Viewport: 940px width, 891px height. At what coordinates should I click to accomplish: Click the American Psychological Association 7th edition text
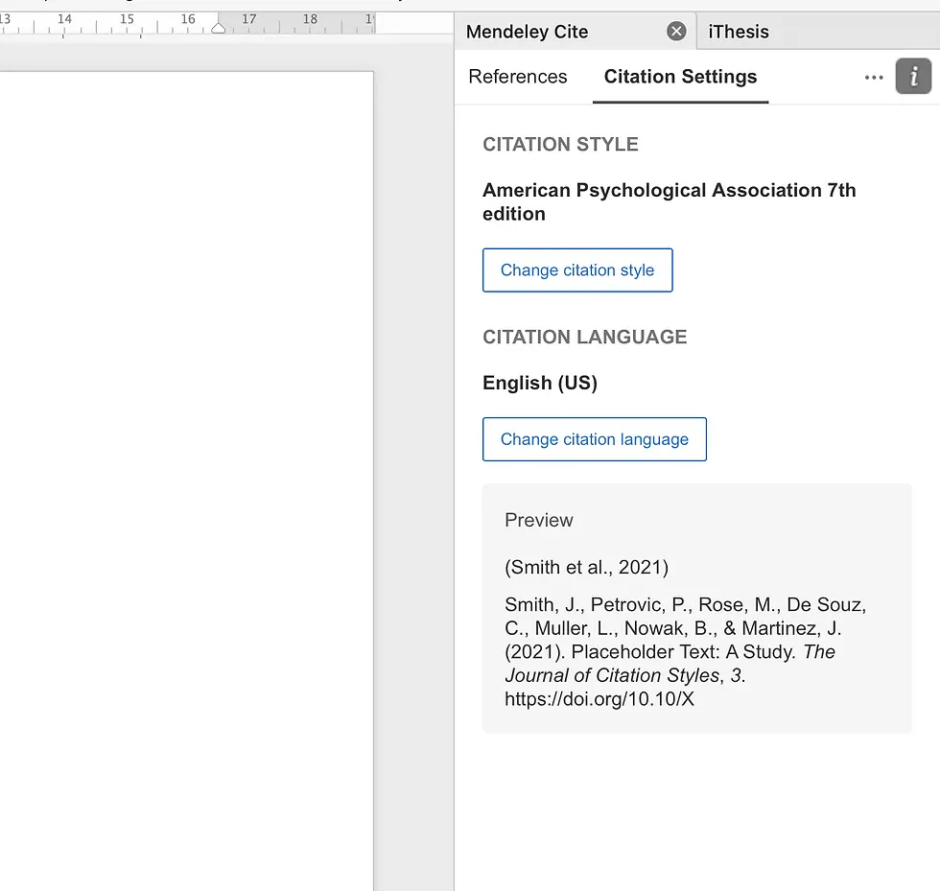670,202
